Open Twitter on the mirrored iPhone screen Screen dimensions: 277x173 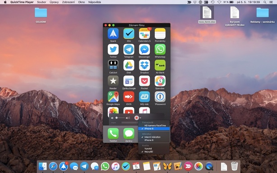tap(113, 50)
